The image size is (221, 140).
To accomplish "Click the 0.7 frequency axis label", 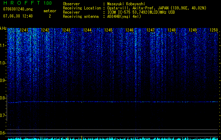I will (3, 115).
